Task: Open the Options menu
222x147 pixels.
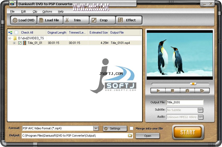Action: tap(47, 11)
